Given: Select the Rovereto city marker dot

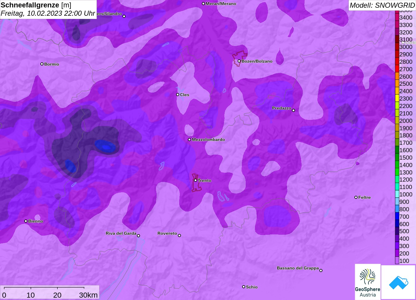Looking at the screenshot, I should [x=179, y=236].
